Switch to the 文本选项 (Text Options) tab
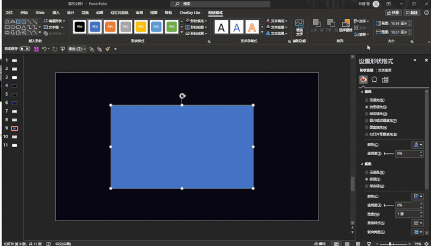This screenshot has width=431, height=246. click(x=384, y=70)
